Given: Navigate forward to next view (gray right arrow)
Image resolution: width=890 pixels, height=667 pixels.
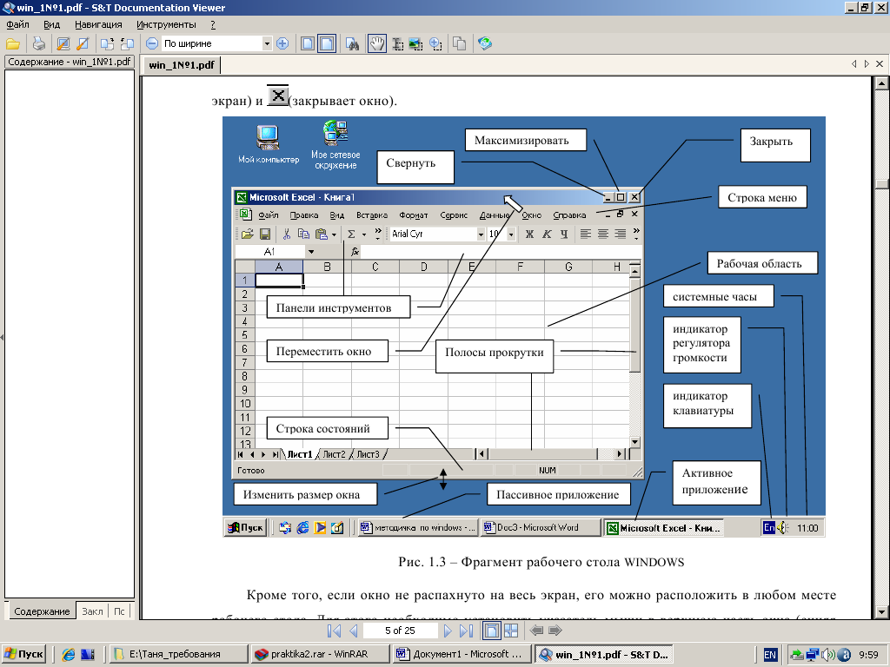Looking at the screenshot, I should (x=555, y=631).
